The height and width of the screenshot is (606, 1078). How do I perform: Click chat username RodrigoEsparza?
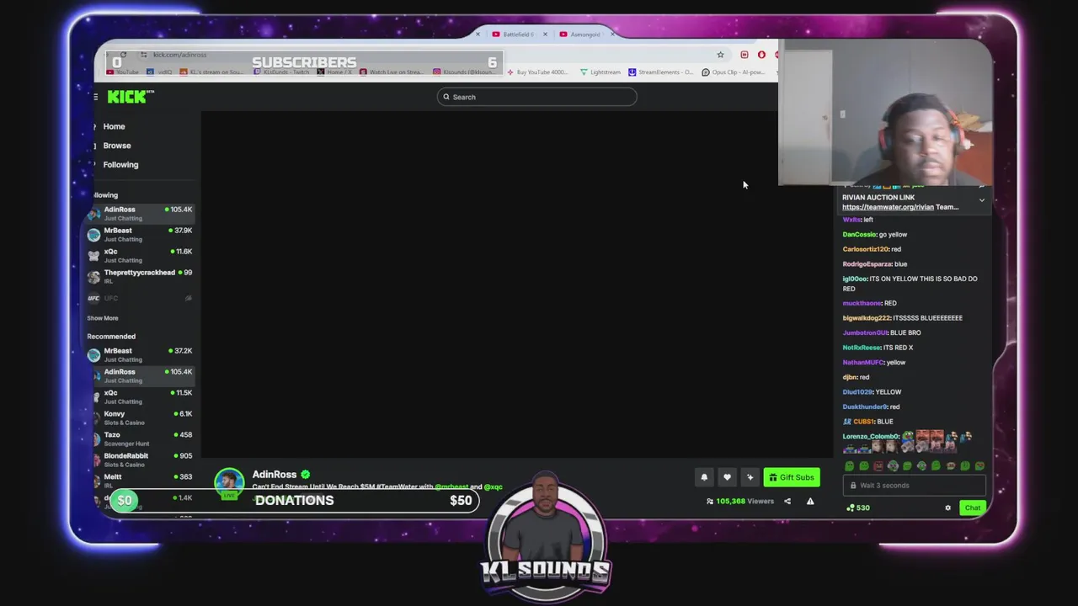click(x=867, y=264)
